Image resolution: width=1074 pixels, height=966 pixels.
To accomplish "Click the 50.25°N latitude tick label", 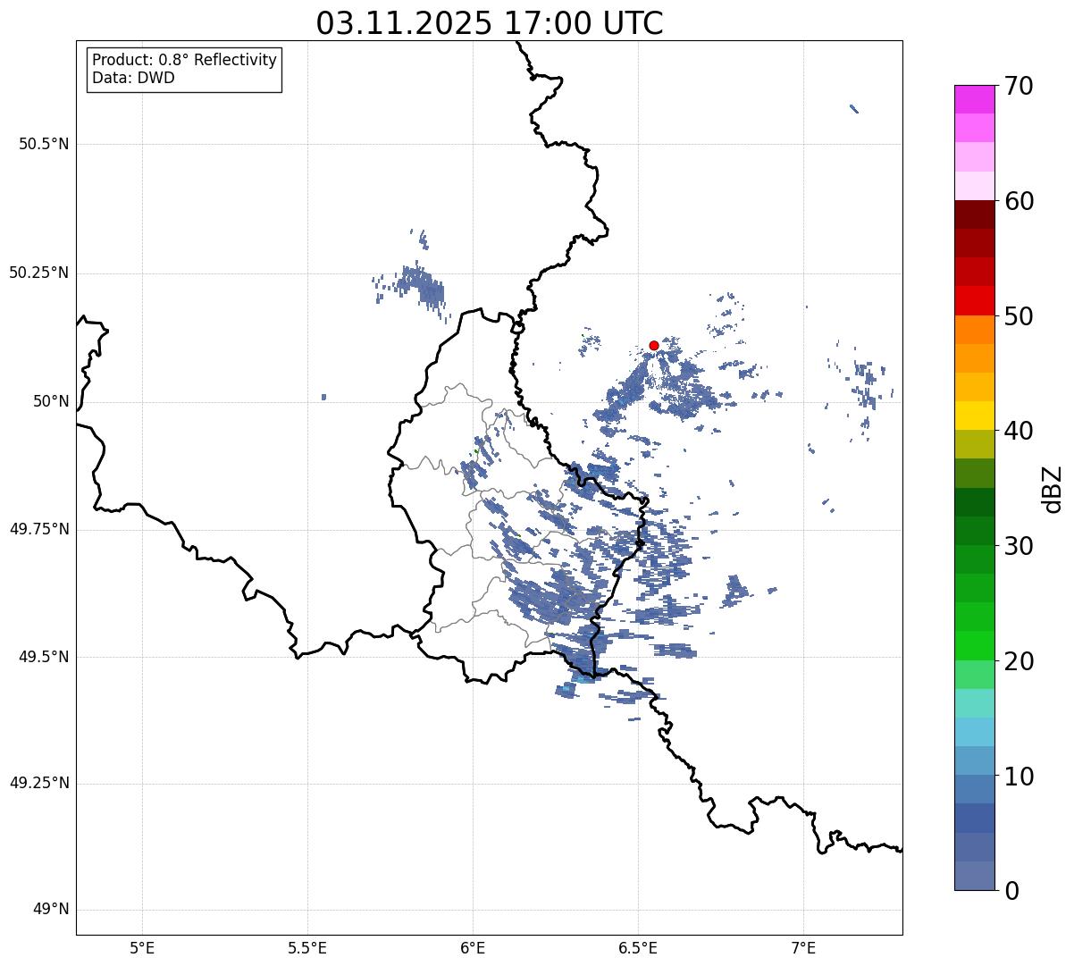I will (x=38, y=273).
